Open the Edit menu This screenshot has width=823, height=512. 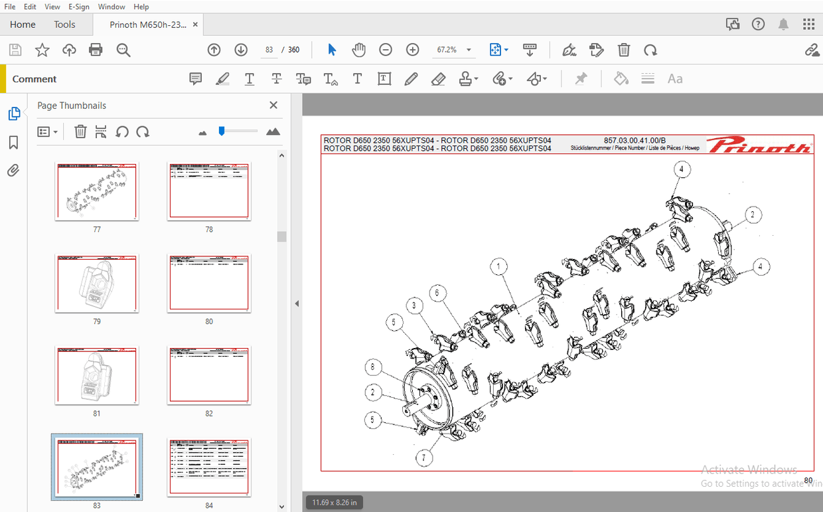pyautogui.click(x=30, y=7)
